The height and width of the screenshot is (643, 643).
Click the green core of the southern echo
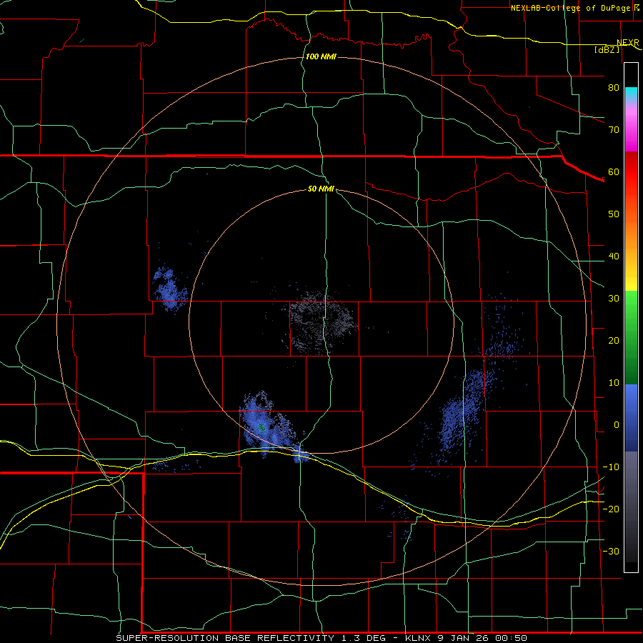[261, 428]
